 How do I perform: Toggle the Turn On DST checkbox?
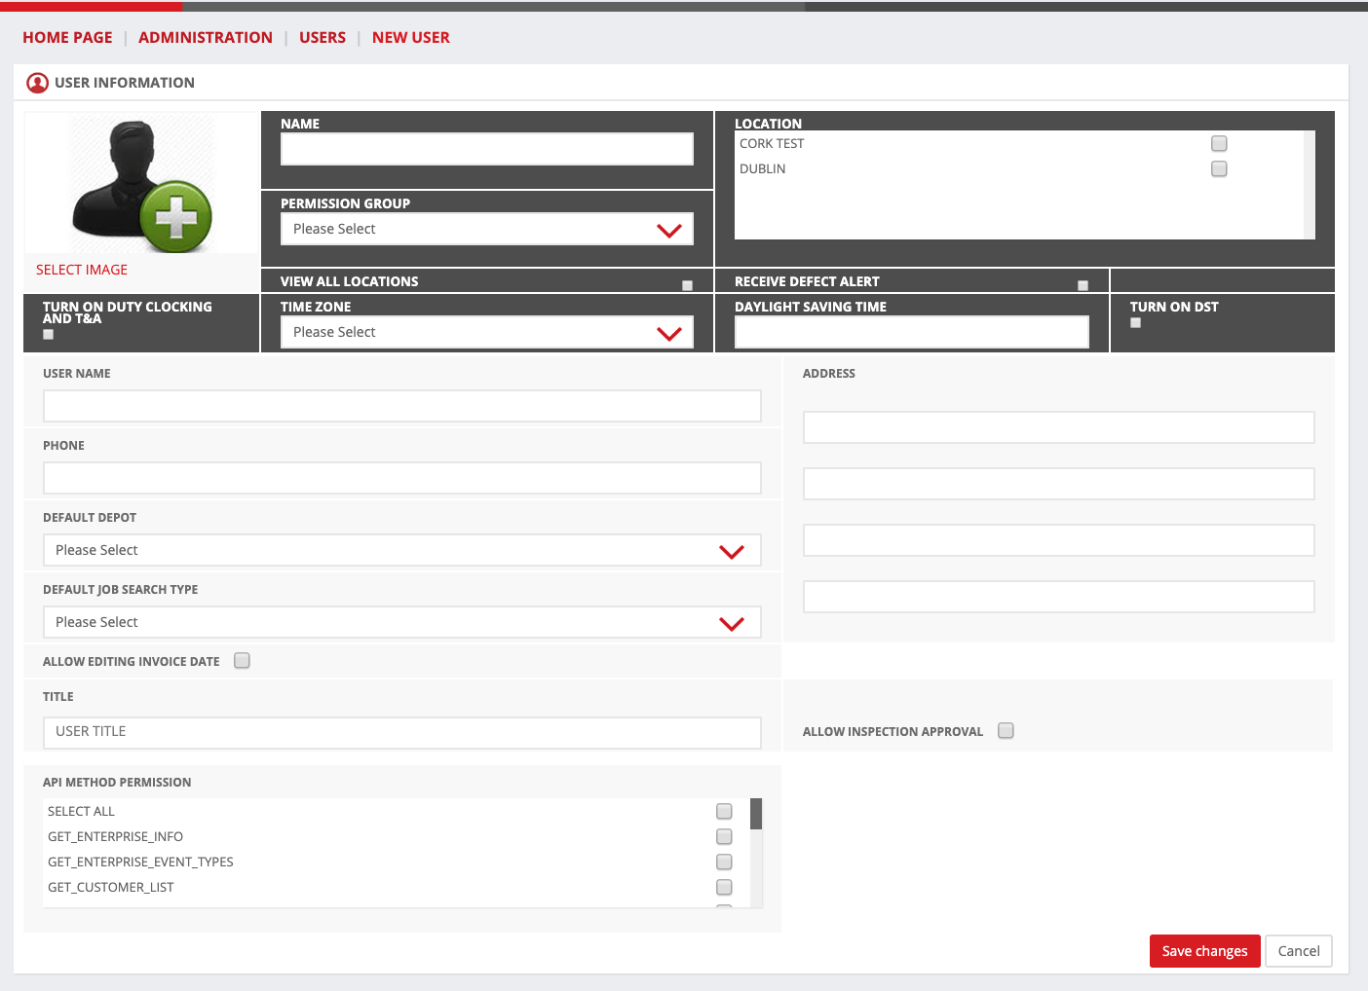pos(1135,322)
